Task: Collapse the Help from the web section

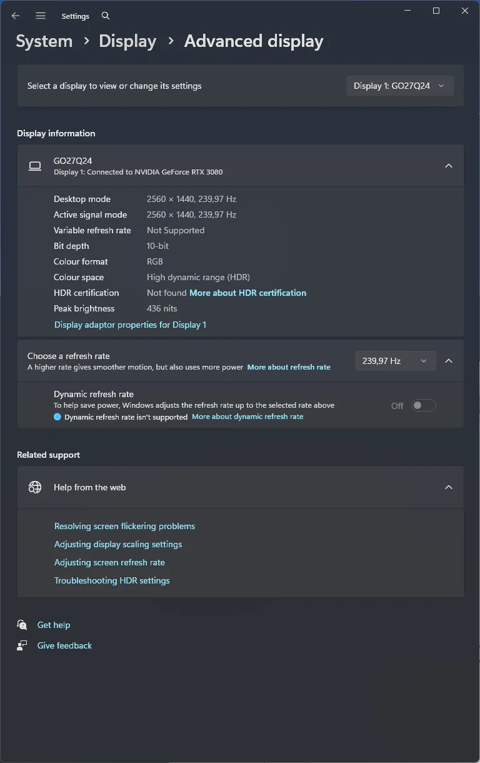Action: point(448,487)
